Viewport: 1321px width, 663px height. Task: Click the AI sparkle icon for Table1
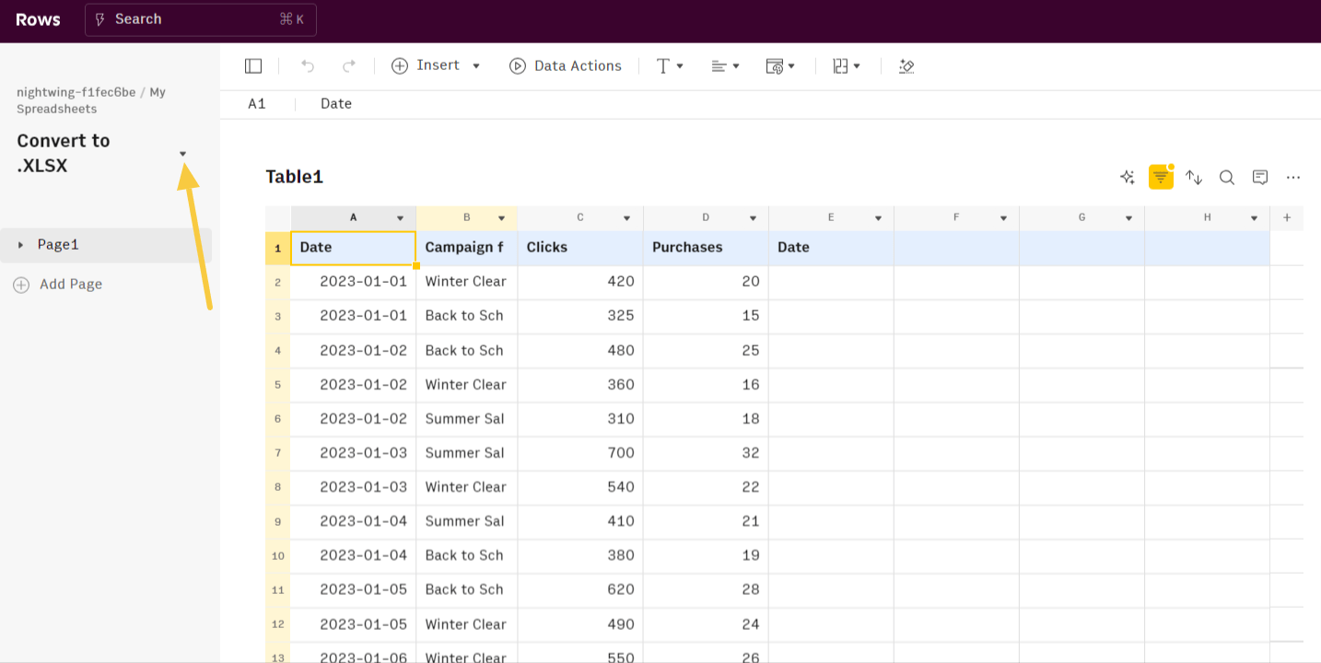click(1127, 178)
